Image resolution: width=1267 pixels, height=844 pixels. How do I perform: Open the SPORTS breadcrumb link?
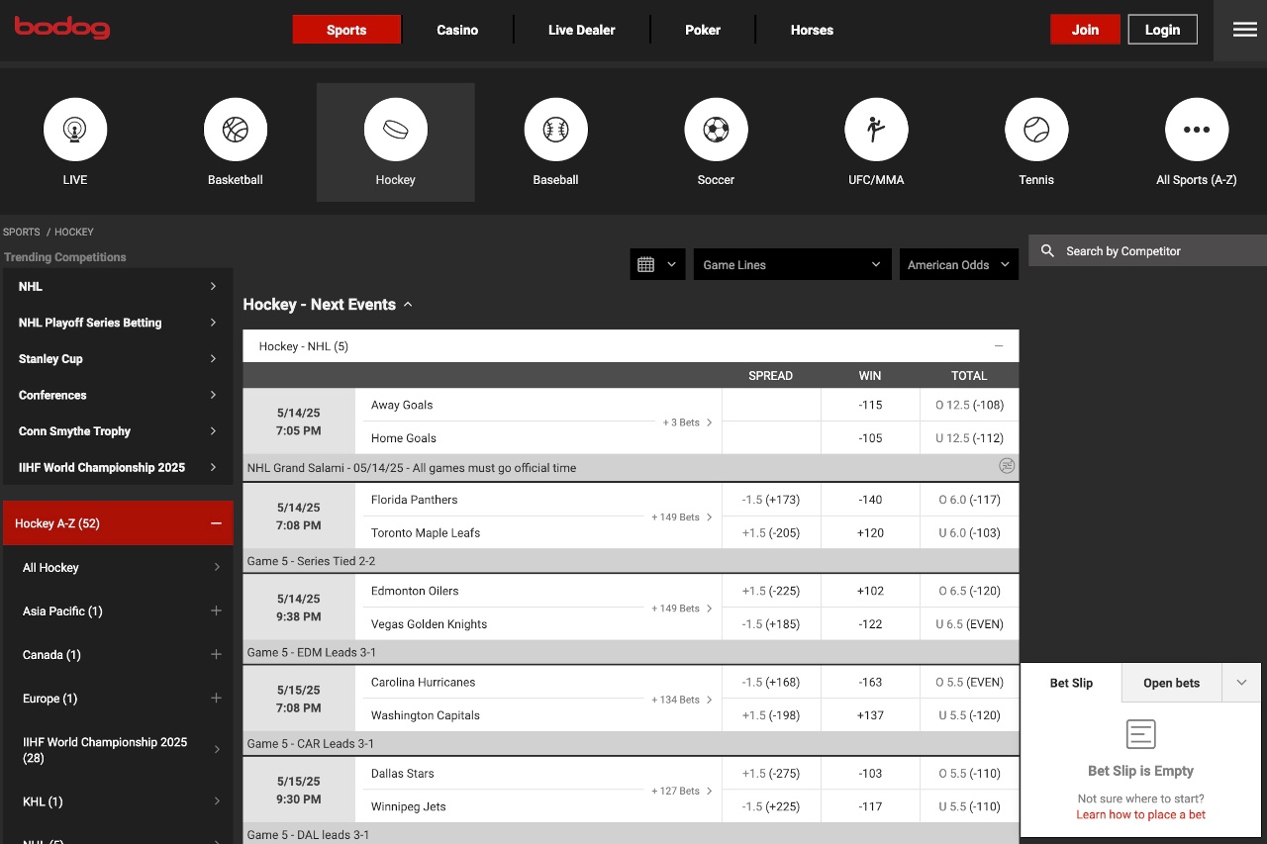tap(22, 232)
